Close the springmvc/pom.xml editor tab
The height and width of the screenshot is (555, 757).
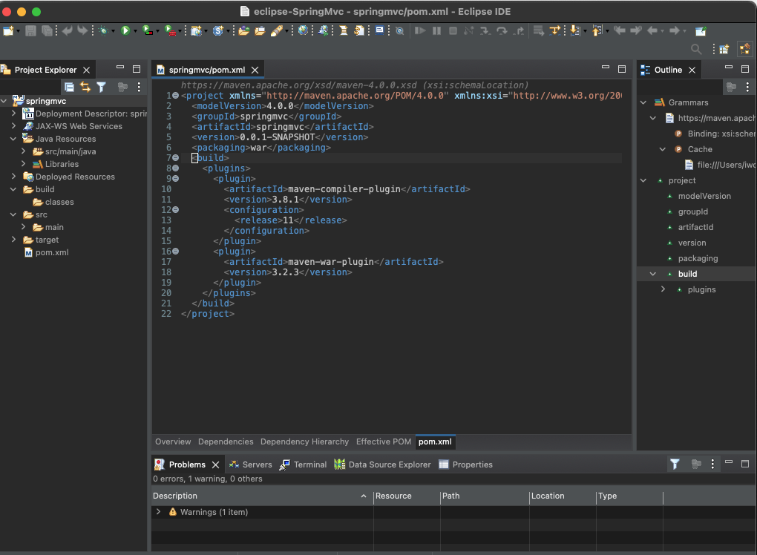tap(255, 70)
